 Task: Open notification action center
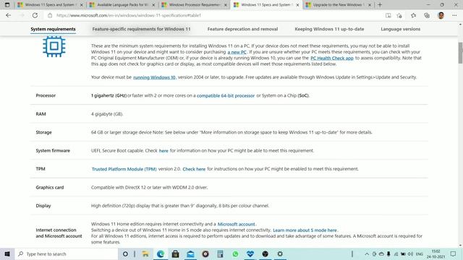[x=454, y=253]
